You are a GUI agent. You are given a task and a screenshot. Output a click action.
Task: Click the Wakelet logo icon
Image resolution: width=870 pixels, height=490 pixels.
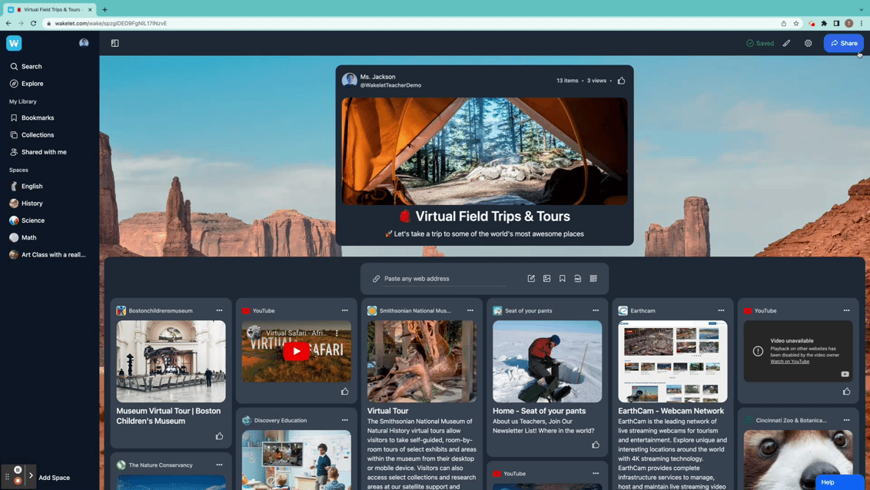(14, 43)
